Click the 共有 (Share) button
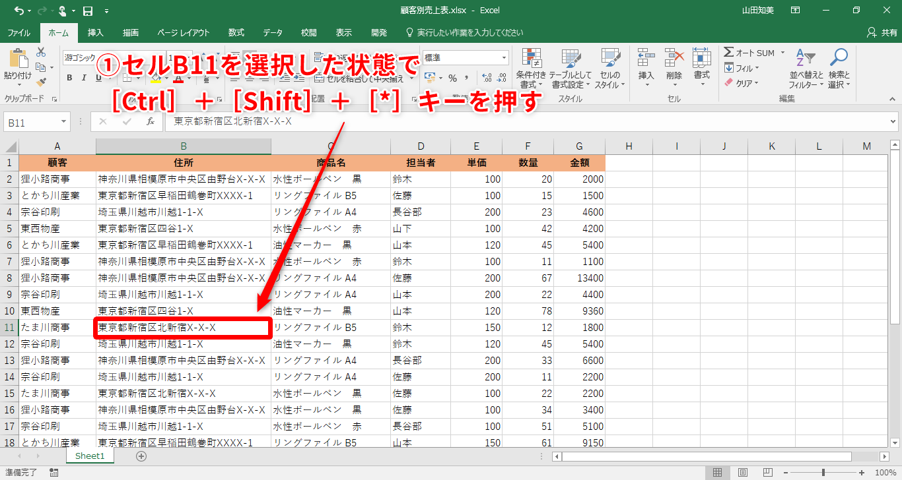 pos(882,32)
